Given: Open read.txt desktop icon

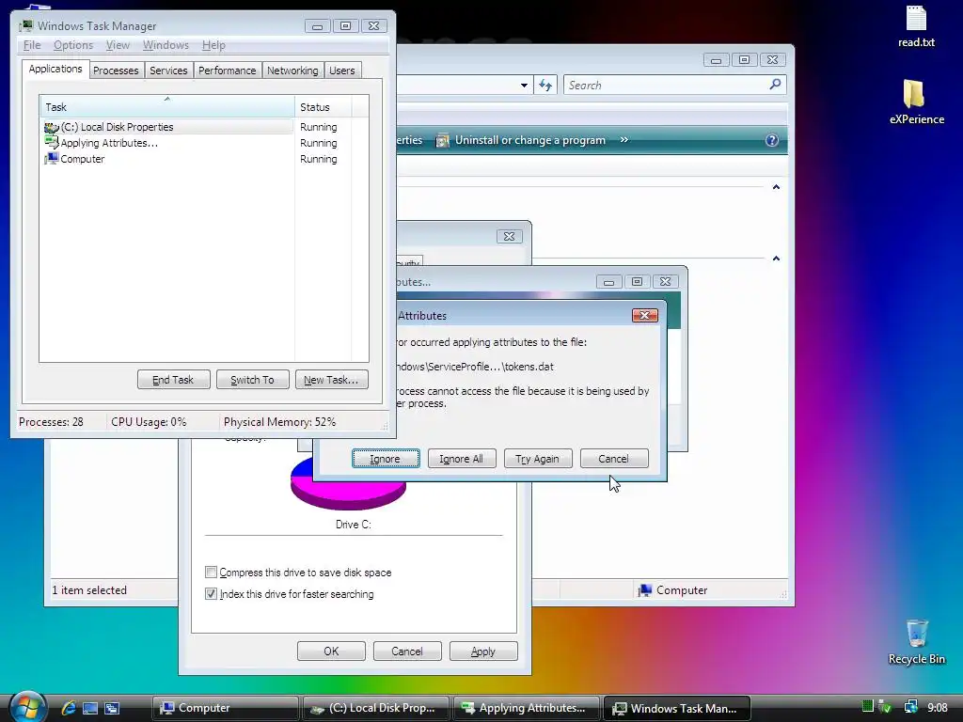Looking at the screenshot, I should [916, 27].
